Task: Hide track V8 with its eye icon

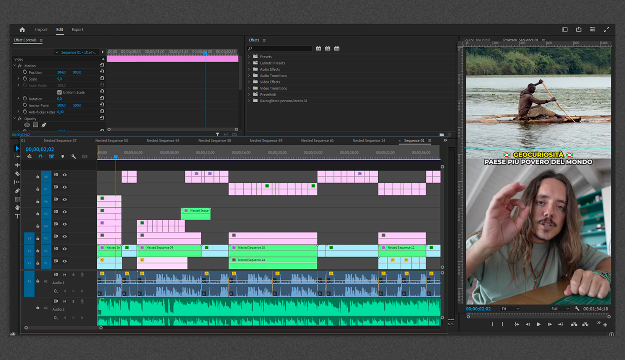Action: coord(65,175)
